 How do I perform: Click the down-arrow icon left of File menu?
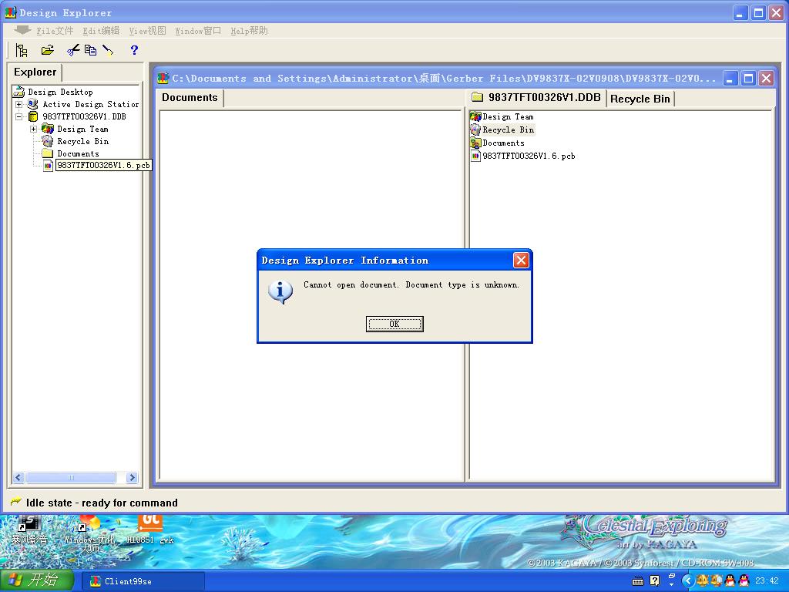coord(22,30)
